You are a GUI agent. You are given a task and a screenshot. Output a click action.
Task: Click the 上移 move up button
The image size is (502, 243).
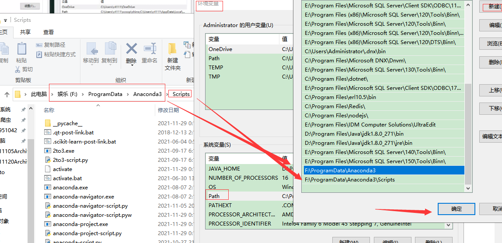(x=491, y=90)
